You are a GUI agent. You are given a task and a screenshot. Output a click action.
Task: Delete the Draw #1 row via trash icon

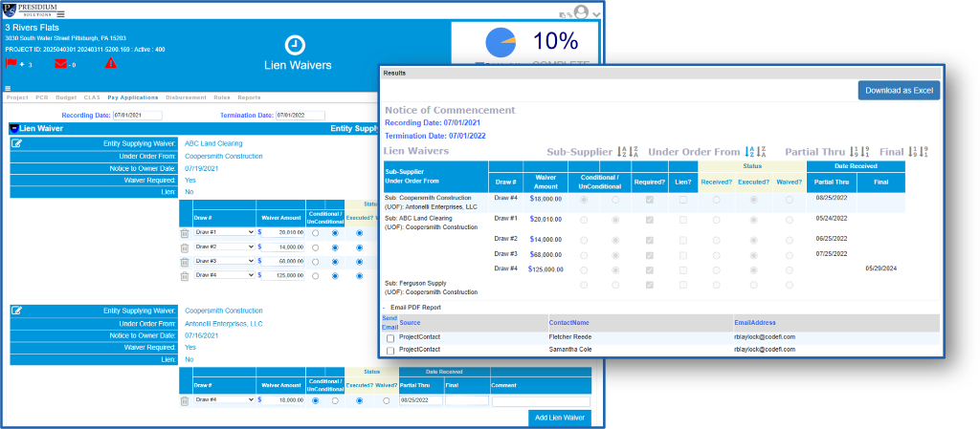[x=185, y=232]
